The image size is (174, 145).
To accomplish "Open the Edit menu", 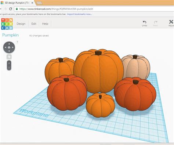I will [x=34, y=24].
